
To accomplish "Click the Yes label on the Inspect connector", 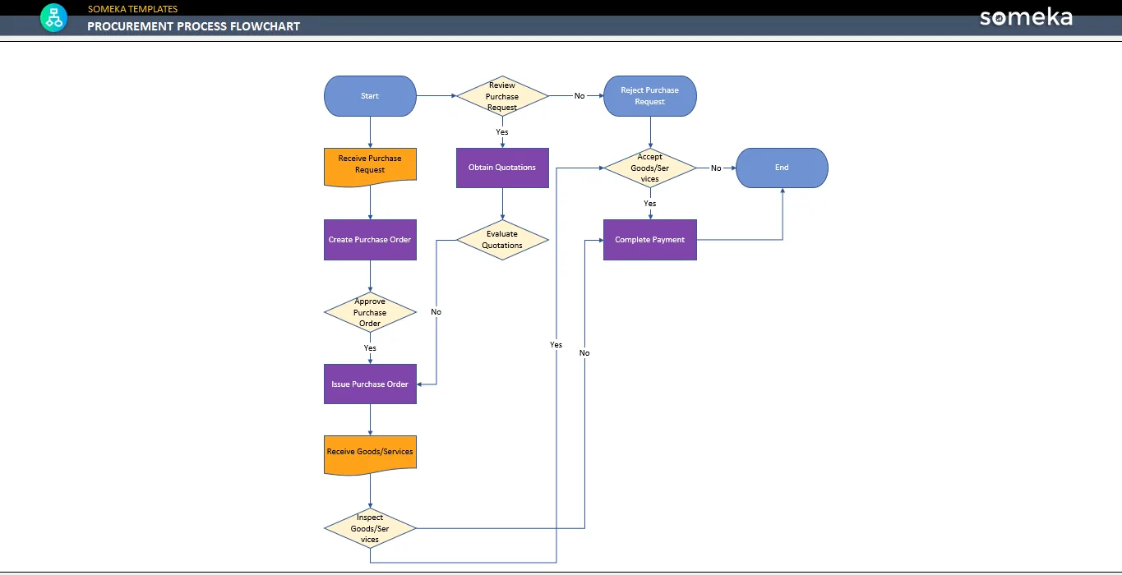I will (x=556, y=345).
